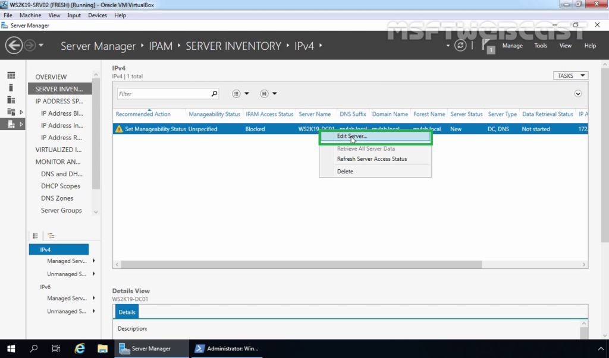Open OVERVIEW in the IPAM navigation
Screen dimensions: 609x358
[51, 77]
